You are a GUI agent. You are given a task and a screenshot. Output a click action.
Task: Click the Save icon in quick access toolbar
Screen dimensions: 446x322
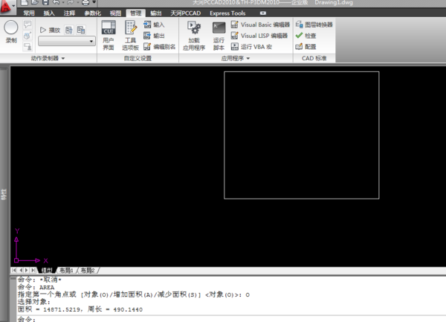(45, 2)
